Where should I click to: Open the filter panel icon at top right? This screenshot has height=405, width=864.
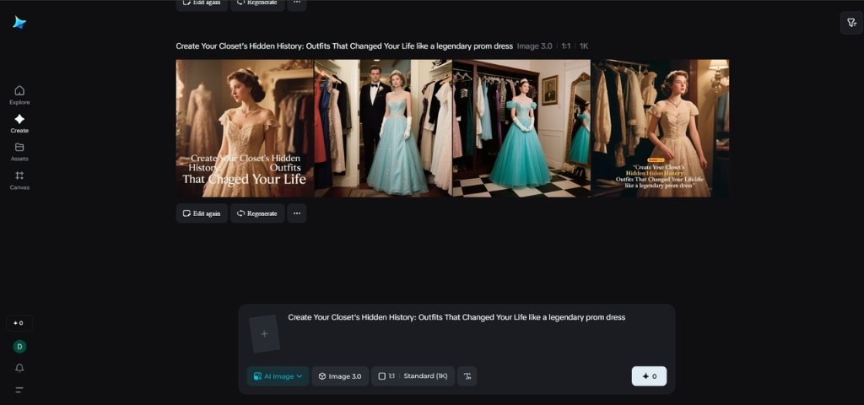(x=850, y=23)
